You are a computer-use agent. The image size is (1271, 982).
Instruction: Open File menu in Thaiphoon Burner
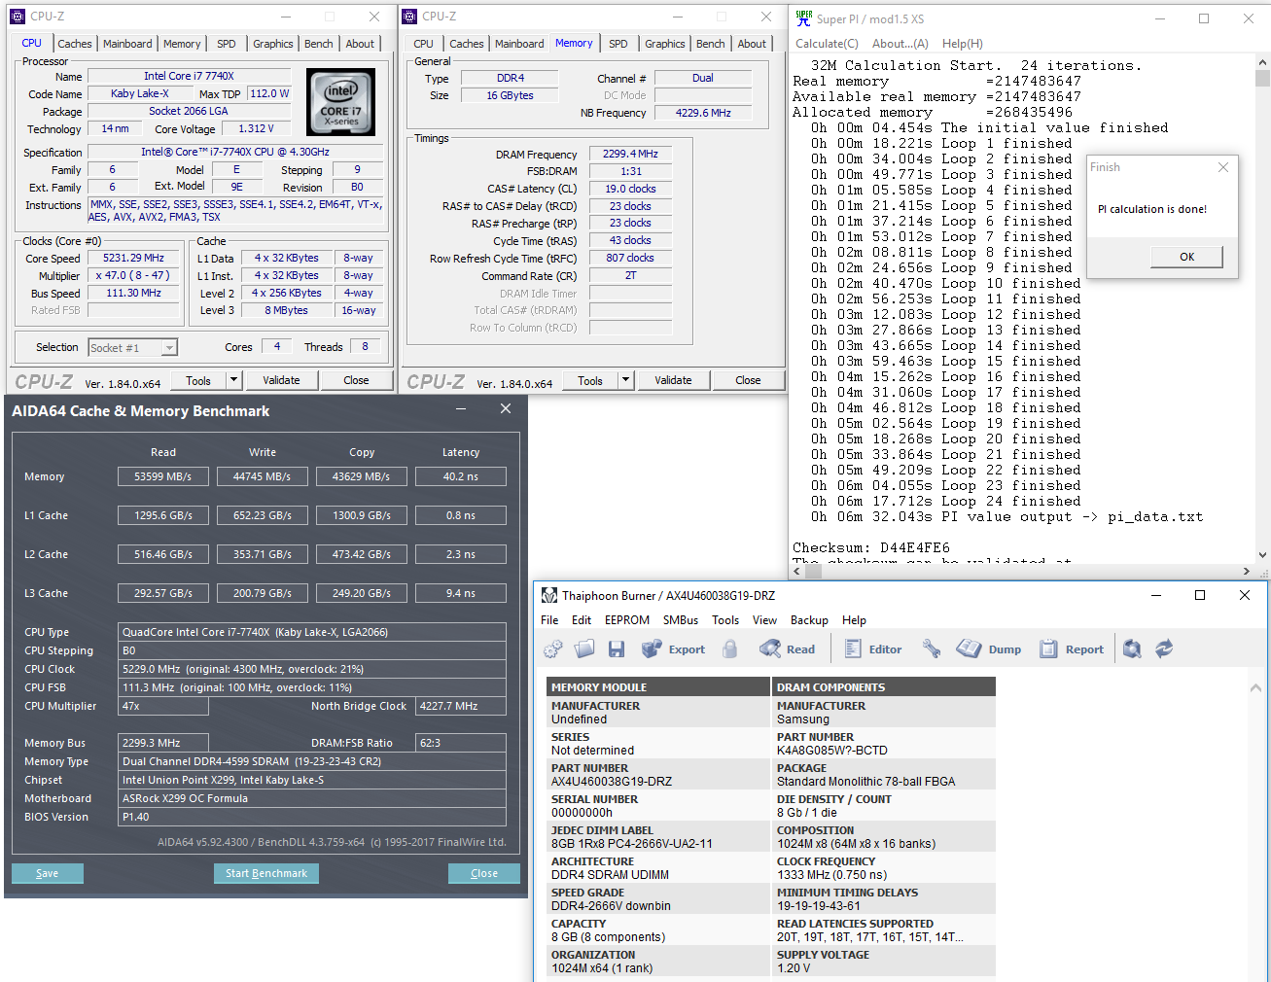549,620
